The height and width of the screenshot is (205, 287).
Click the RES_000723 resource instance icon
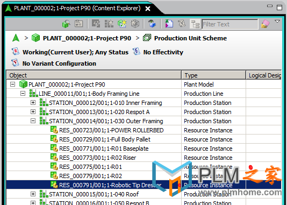[54, 130]
